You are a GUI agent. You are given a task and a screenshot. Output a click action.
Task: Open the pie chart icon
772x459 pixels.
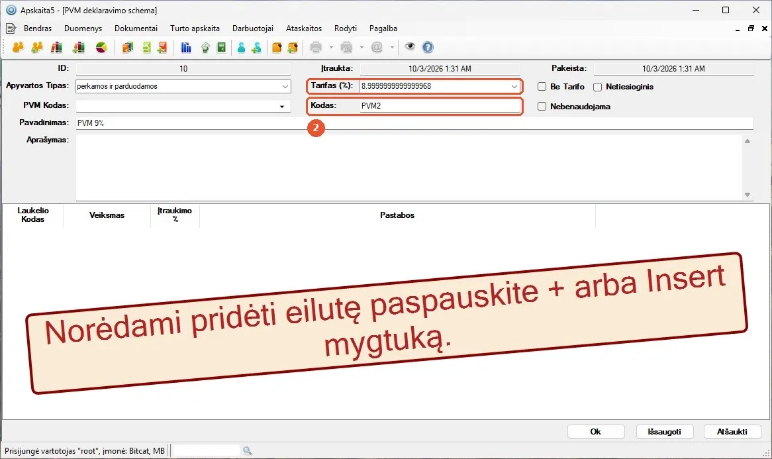[101, 47]
